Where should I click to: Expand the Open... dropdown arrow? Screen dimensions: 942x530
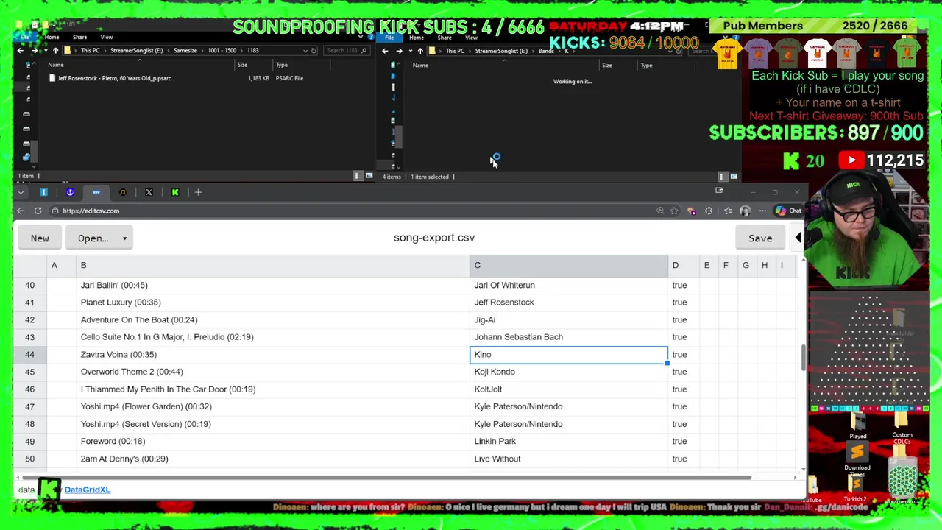pyautogui.click(x=124, y=239)
